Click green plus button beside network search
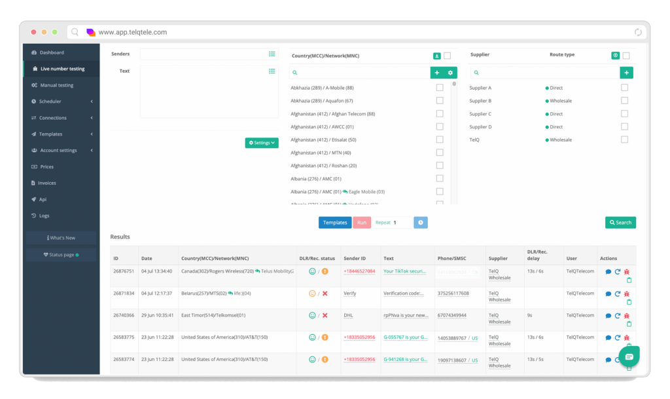 [x=436, y=73]
